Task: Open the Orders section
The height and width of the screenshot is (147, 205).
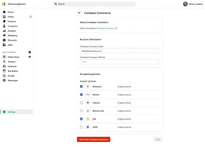Action: tap(11, 17)
